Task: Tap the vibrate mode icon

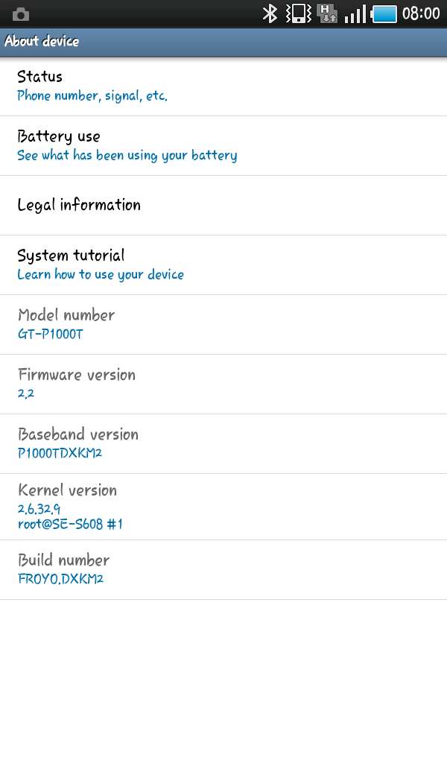Action: tap(299, 13)
